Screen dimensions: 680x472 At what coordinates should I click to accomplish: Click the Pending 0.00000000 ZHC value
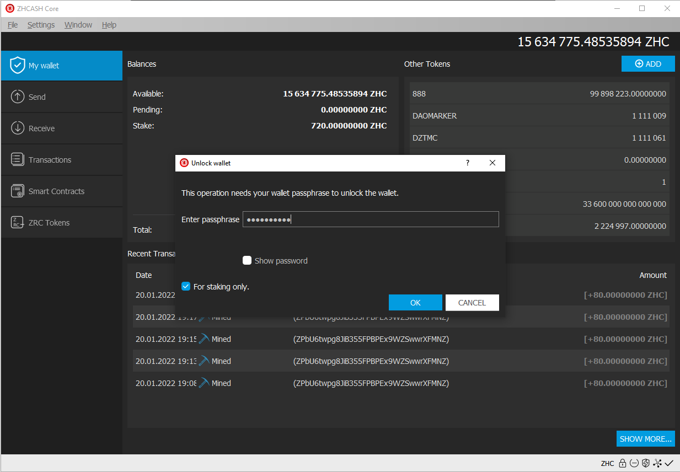click(x=354, y=110)
